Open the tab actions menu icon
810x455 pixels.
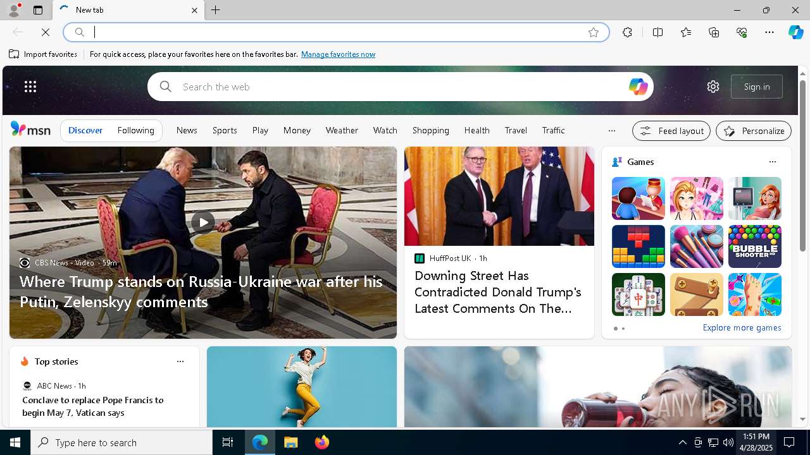(38, 10)
